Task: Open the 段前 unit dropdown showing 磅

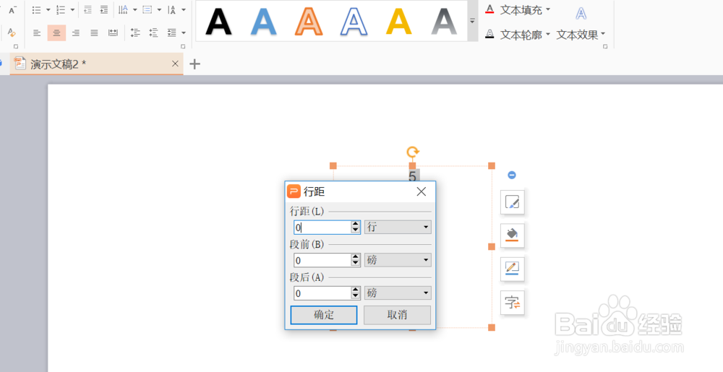Action: pos(398,260)
